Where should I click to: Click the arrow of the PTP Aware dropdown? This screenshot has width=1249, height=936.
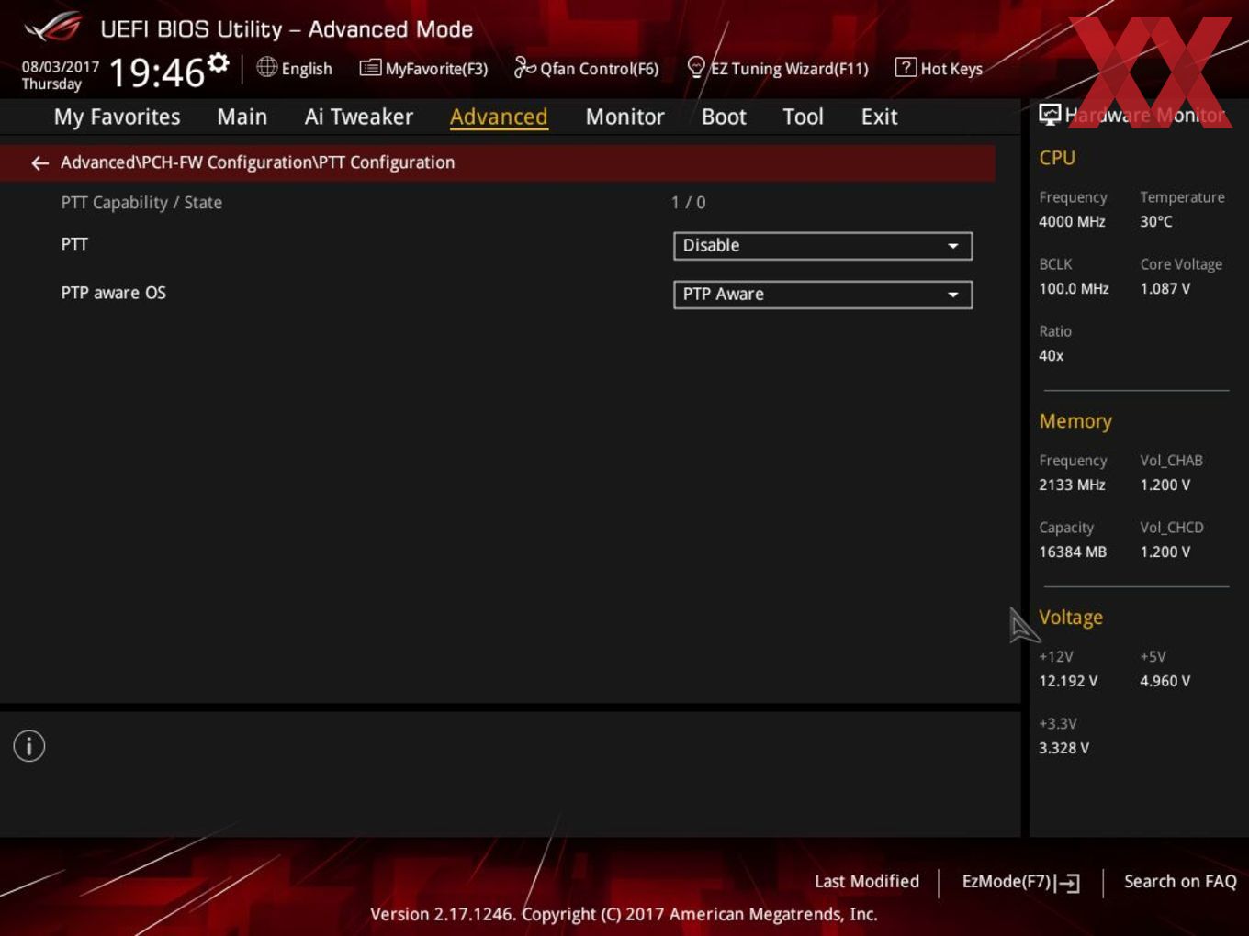pos(953,295)
